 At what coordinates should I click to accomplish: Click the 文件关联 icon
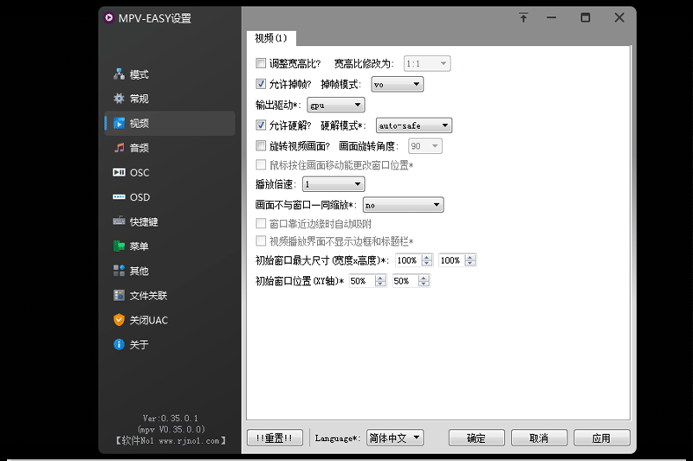[119, 295]
